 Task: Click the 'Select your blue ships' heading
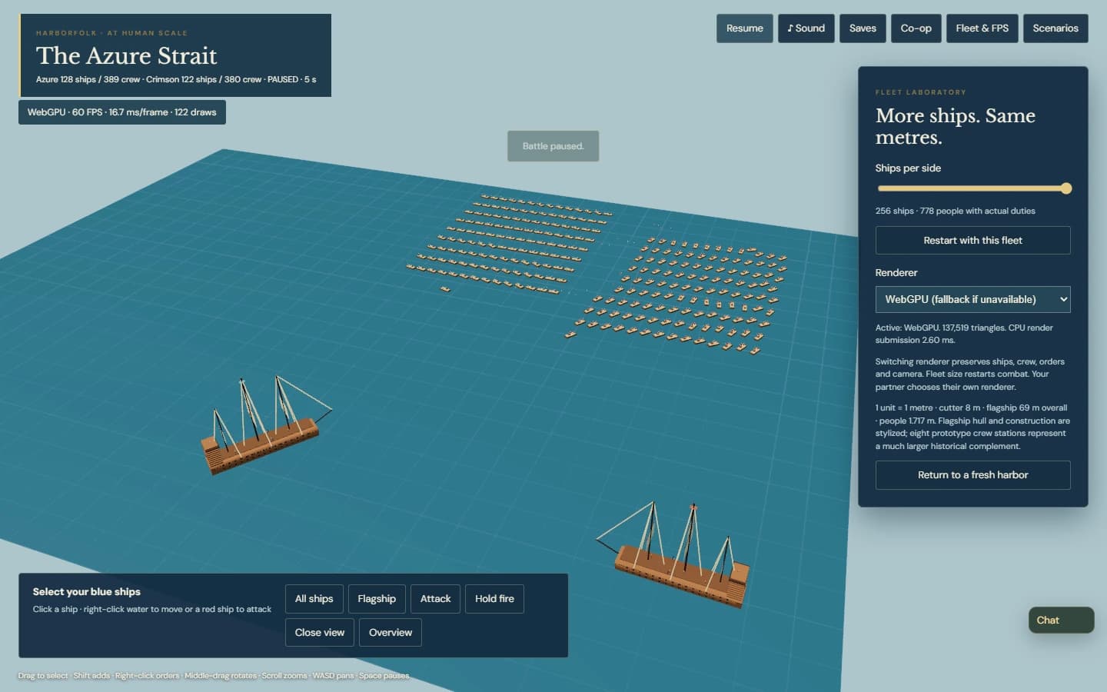(86, 592)
